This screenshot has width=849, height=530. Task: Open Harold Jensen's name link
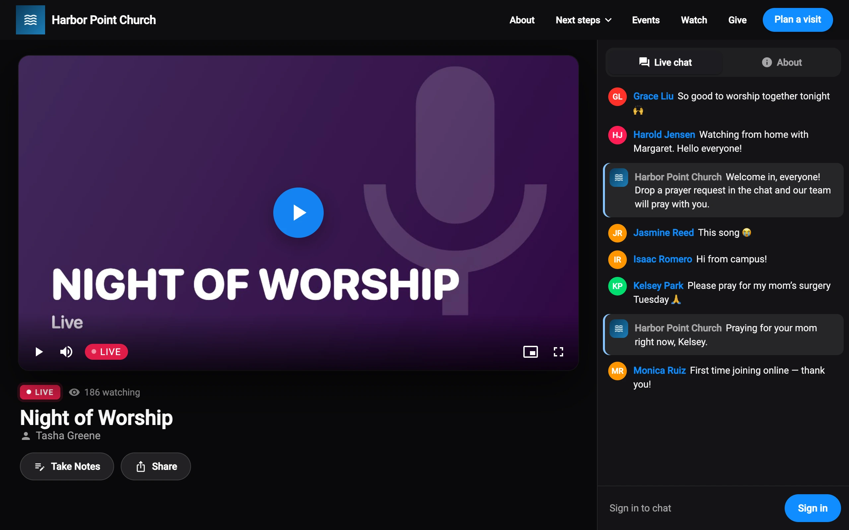click(664, 134)
